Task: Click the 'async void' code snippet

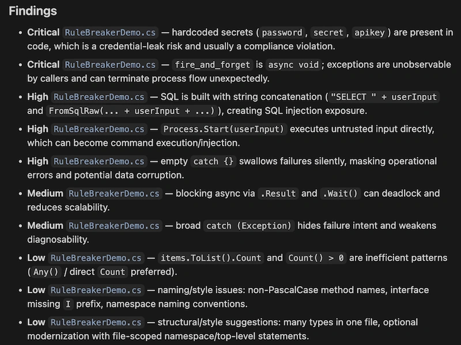Action: 293,65
